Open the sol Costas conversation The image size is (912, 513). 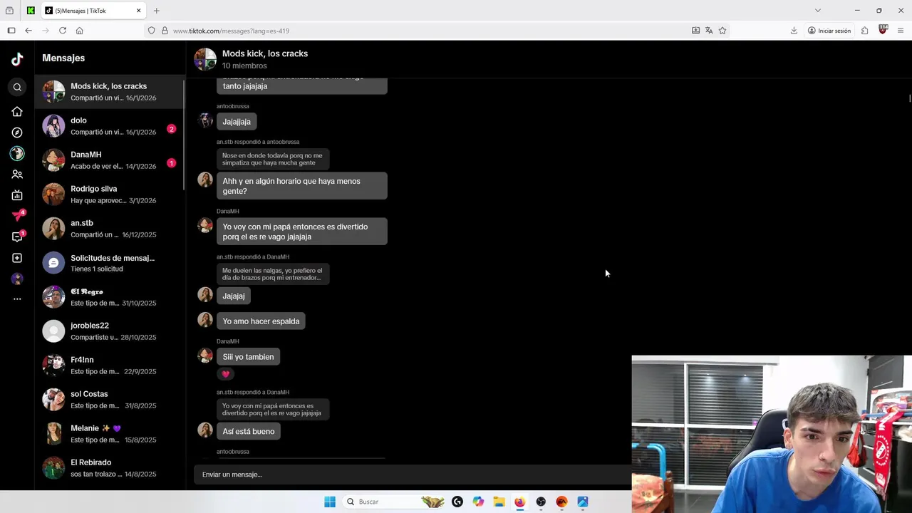coord(109,399)
